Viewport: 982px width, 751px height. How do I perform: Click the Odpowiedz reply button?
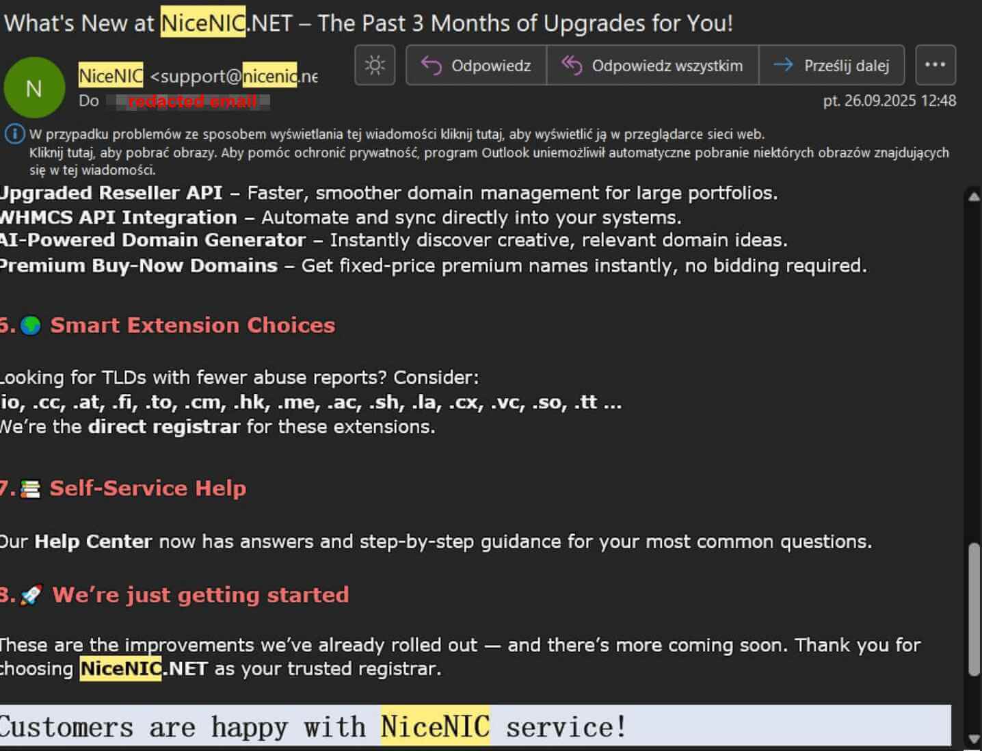(477, 66)
